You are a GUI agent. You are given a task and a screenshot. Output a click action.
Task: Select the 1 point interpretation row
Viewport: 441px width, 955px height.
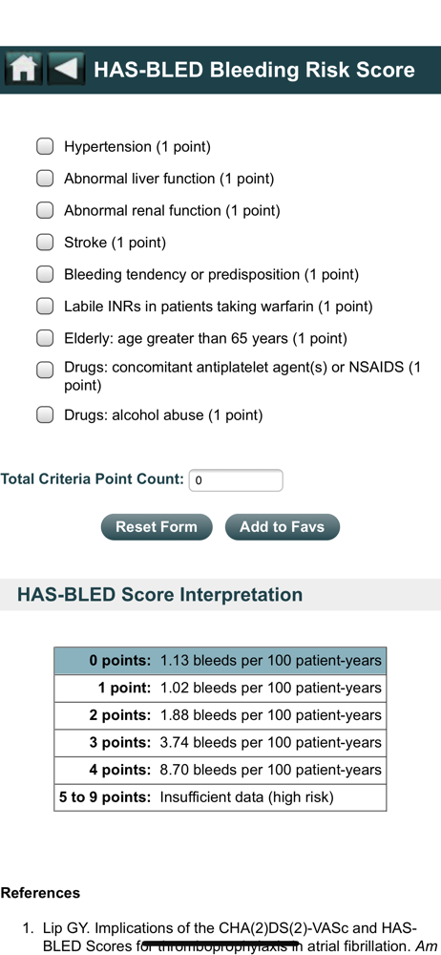click(220, 689)
